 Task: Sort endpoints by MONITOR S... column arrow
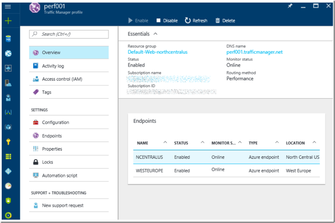tap(240, 142)
